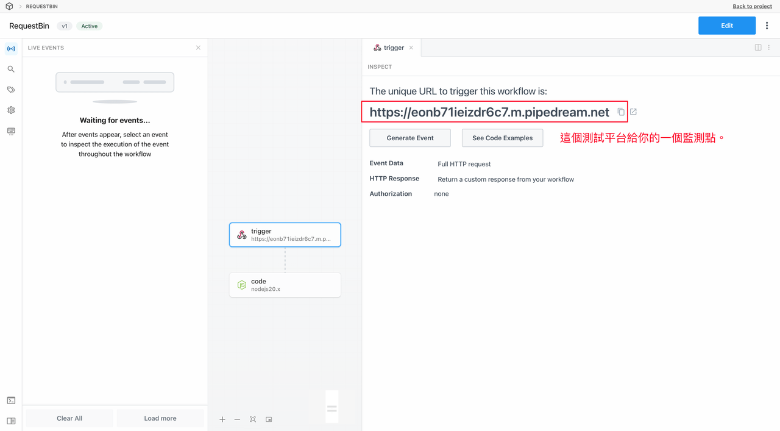
Task: Copy the trigger URL to clipboard
Action: 621,112
